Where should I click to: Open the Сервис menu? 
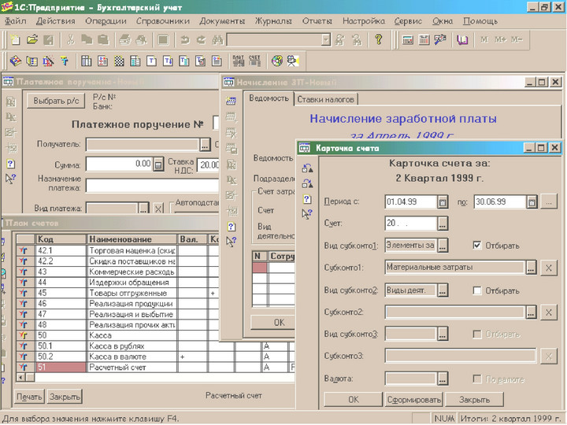pyautogui.click(x=408, y=21)
